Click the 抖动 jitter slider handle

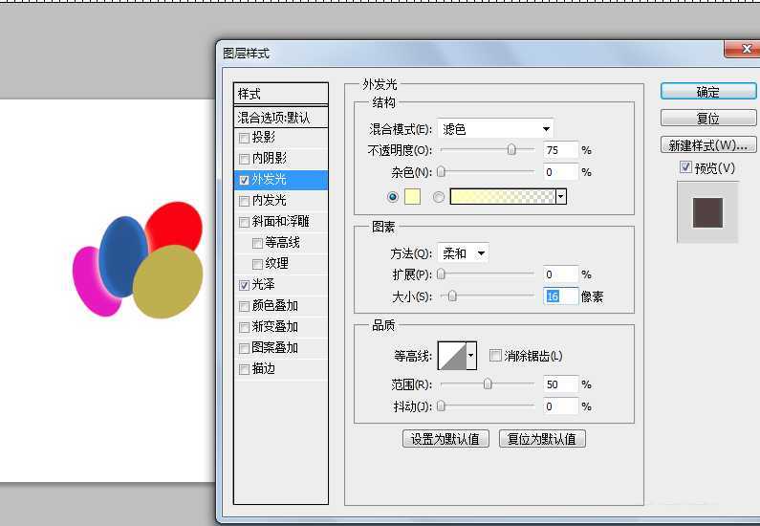pos(441,405)
